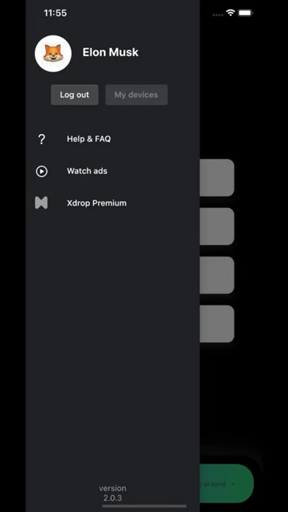Tap the battery status icon
Image resolution: width=288 pixels, height=512 pixels.
[245, 13]
